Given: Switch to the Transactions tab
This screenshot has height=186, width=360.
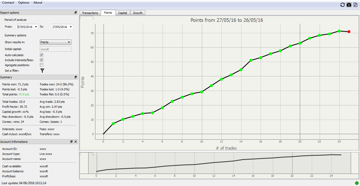Looking at the screenshot, I should click(x=90, y=13).
